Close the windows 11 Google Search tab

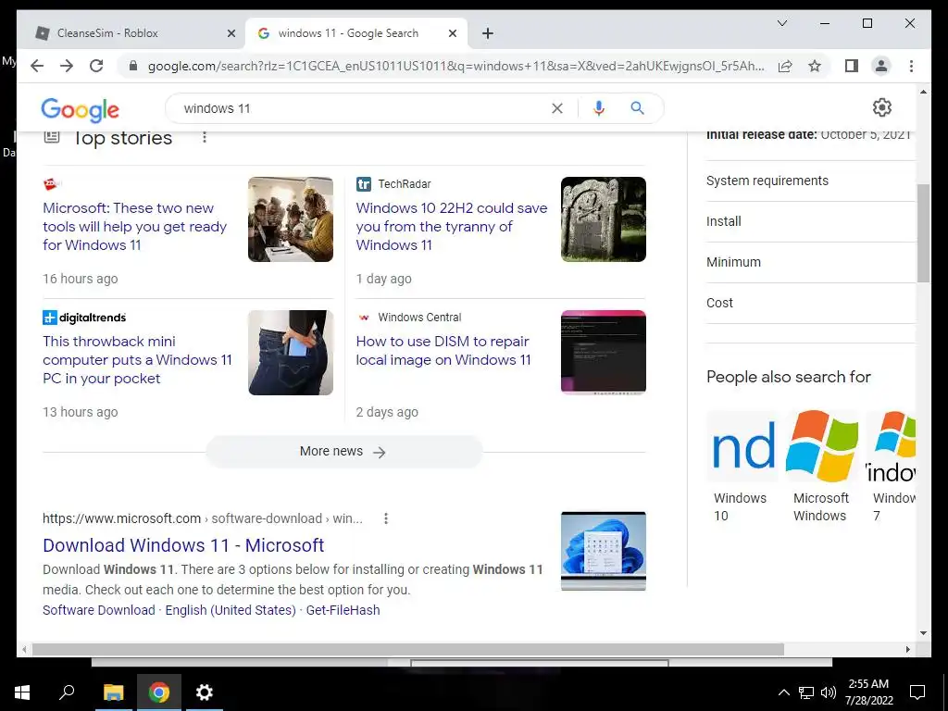click(x=452, y=33)
